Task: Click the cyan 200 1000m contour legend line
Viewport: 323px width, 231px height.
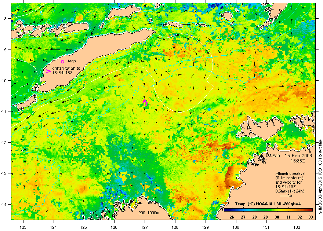Action: coord(146,216)
